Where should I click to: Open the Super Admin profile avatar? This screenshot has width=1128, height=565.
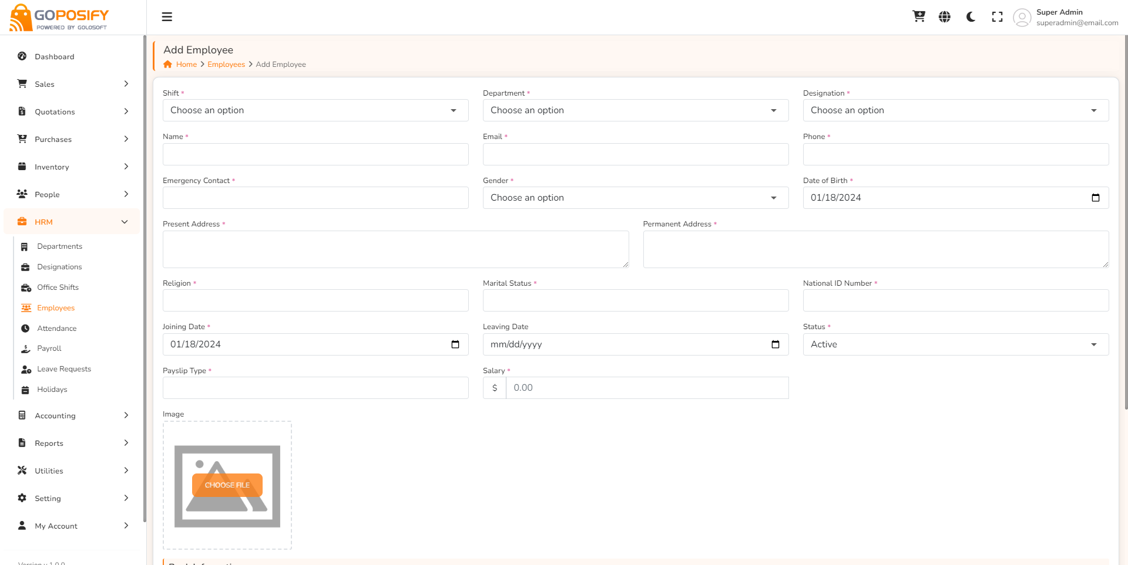coord(1022,18)
